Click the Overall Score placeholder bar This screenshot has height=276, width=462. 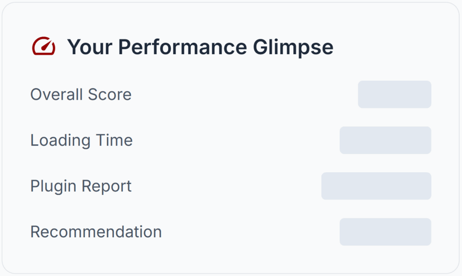(394, 94)
